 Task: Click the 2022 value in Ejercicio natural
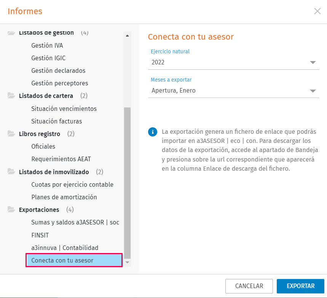pos(158,62)
